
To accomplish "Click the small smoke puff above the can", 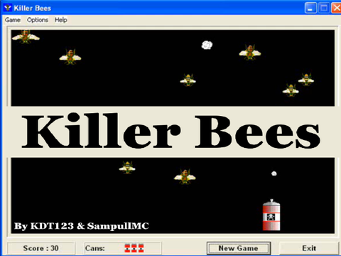I will 274,174.
